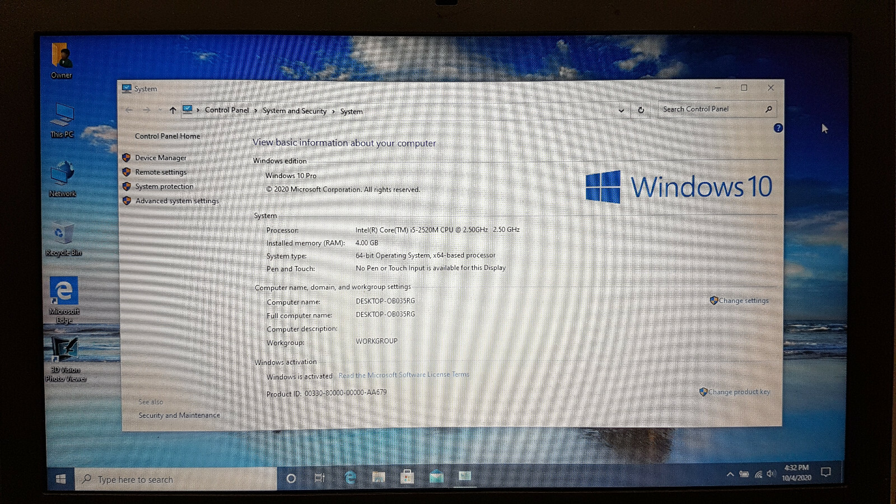Maximize the System window
This screenshot has height=504, width=896.
pos(744,88)
